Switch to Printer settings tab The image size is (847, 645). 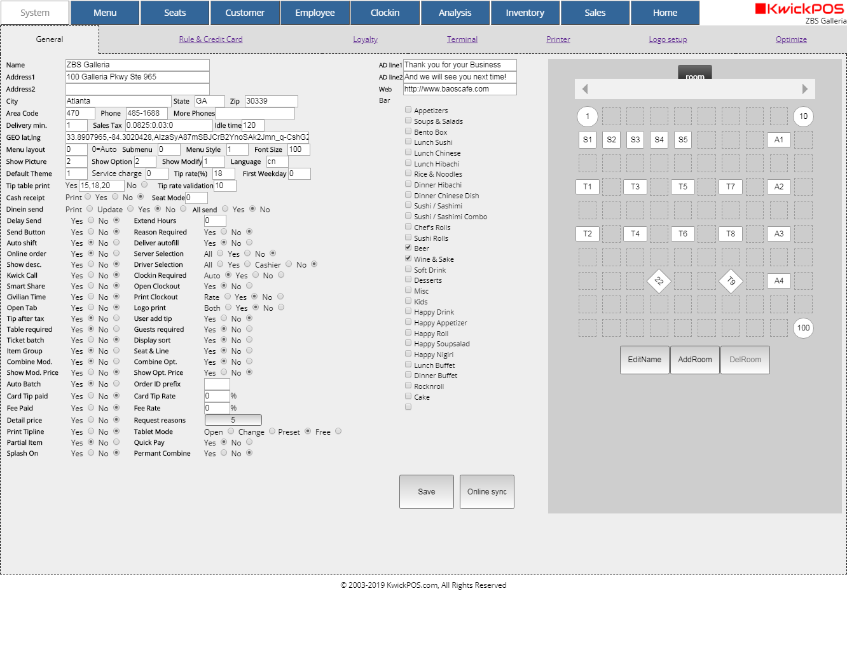coord(558,39)
